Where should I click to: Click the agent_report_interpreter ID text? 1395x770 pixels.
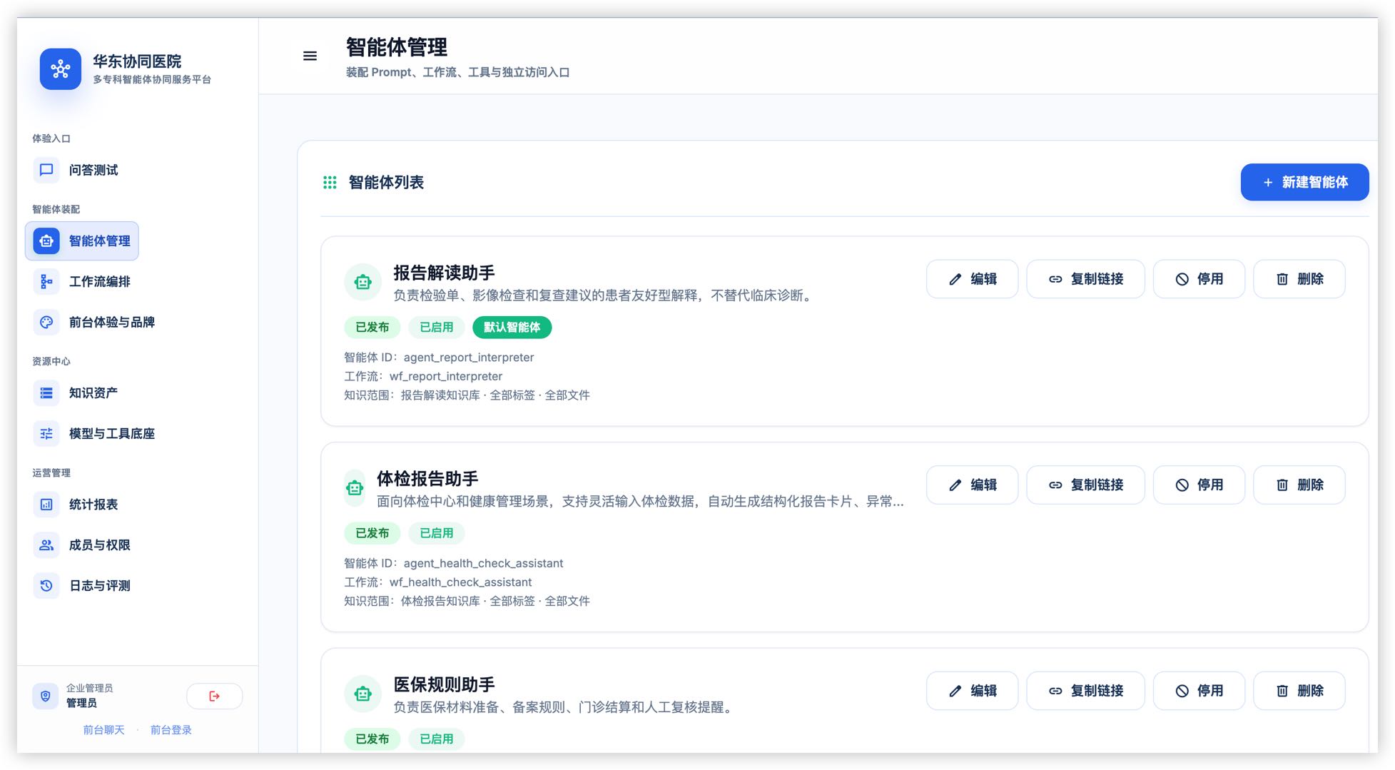coord(469,358)
